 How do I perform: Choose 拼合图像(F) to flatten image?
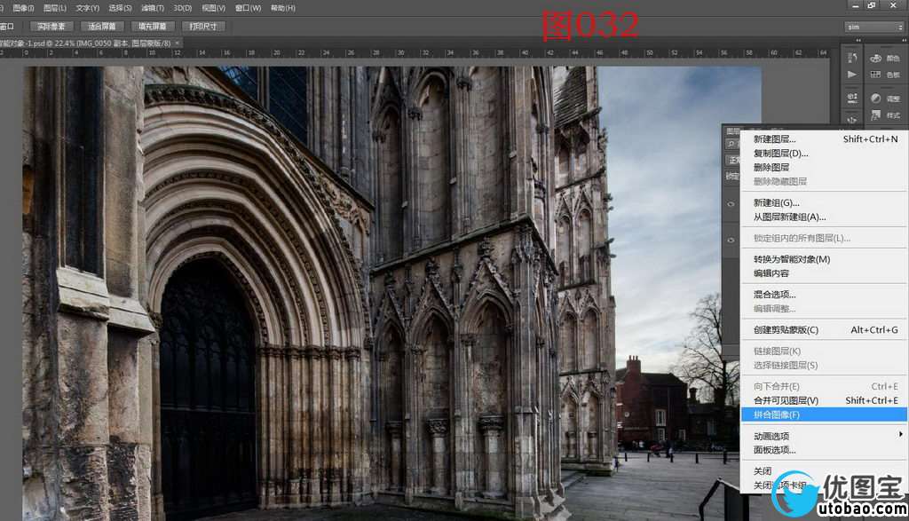824,415
